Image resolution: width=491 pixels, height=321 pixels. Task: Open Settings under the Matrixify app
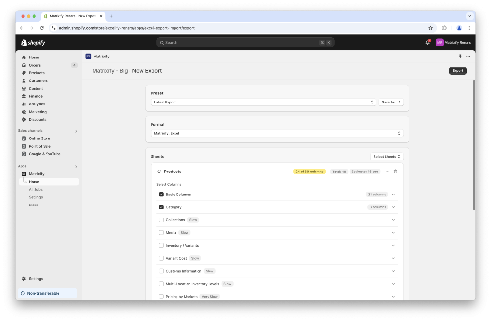coord(35,197)
